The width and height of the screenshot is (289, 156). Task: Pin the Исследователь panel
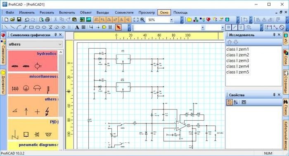tap(274, 35)
